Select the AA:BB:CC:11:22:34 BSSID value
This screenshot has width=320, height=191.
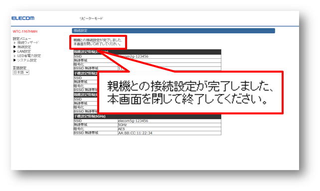tap(135, 133)
